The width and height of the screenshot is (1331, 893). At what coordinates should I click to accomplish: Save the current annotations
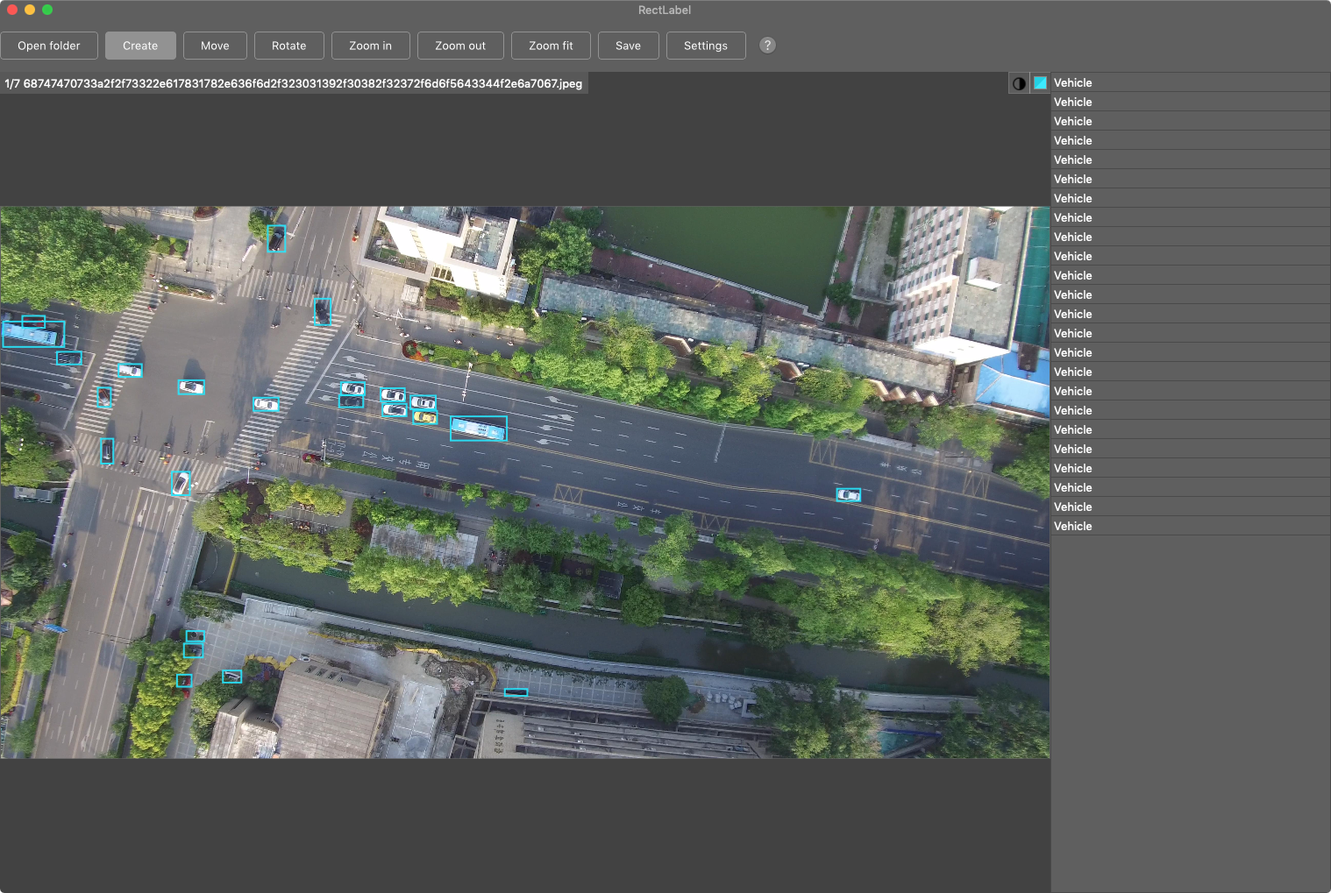tap(628, 45)
